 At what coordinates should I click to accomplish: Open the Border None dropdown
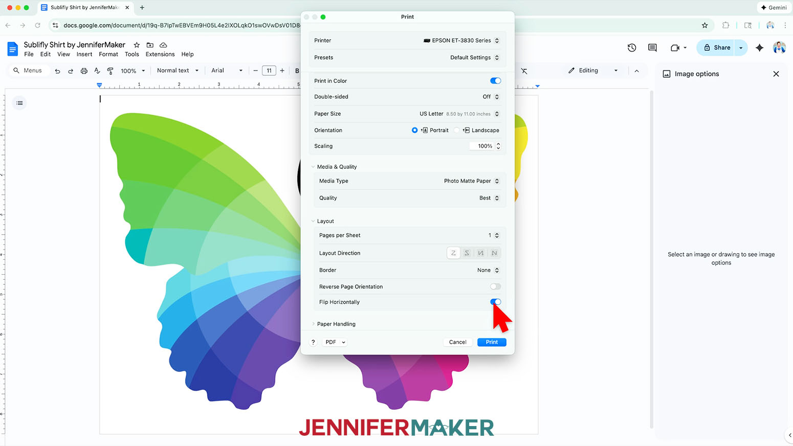click(488, 270)
